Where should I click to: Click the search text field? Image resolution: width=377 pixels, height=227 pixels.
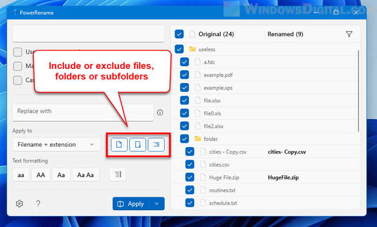tap(88, 33)
